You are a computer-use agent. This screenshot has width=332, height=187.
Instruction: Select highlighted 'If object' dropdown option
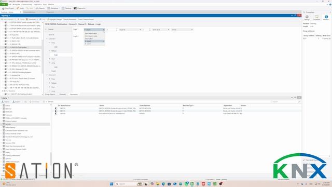pos(94,41)
